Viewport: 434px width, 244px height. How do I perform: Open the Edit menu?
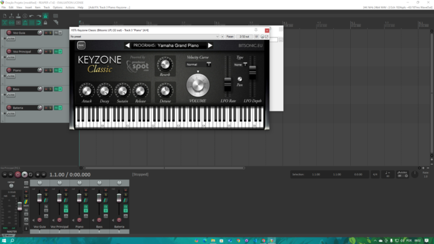tap(11, 7)
